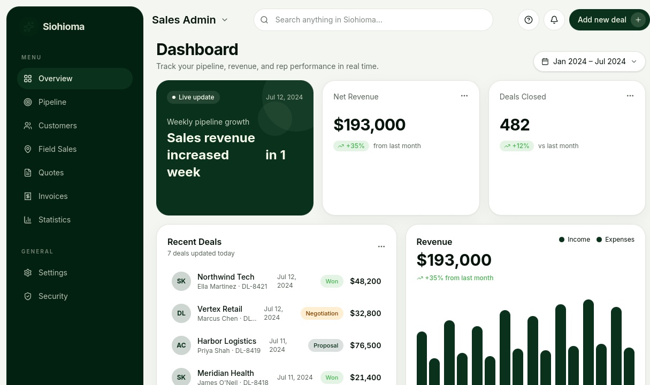Image resolution: width=650 pixels, height=385 pixels.
Task: Open Quotes menu item
Action: coord(75,173)
